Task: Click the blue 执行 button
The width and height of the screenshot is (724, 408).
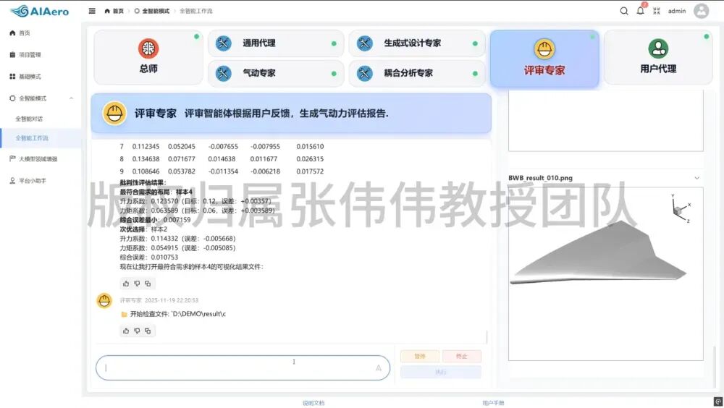Action: tap(441, 372)
